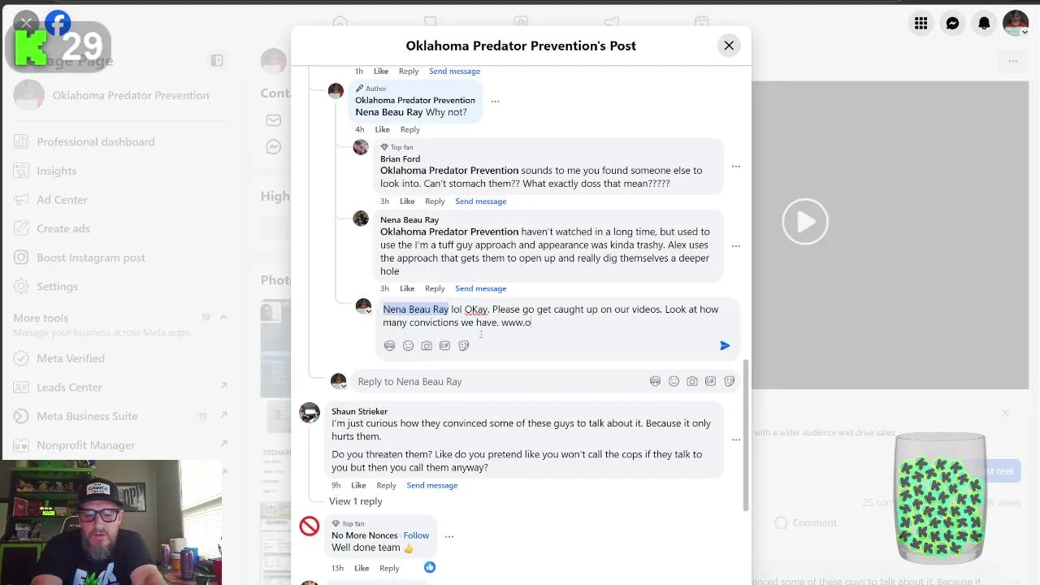The height and width of the screenshot is (585, 1040).
Task: Insert avatar sticker in Nena Beau Ray reply
Action: point(389,345)
